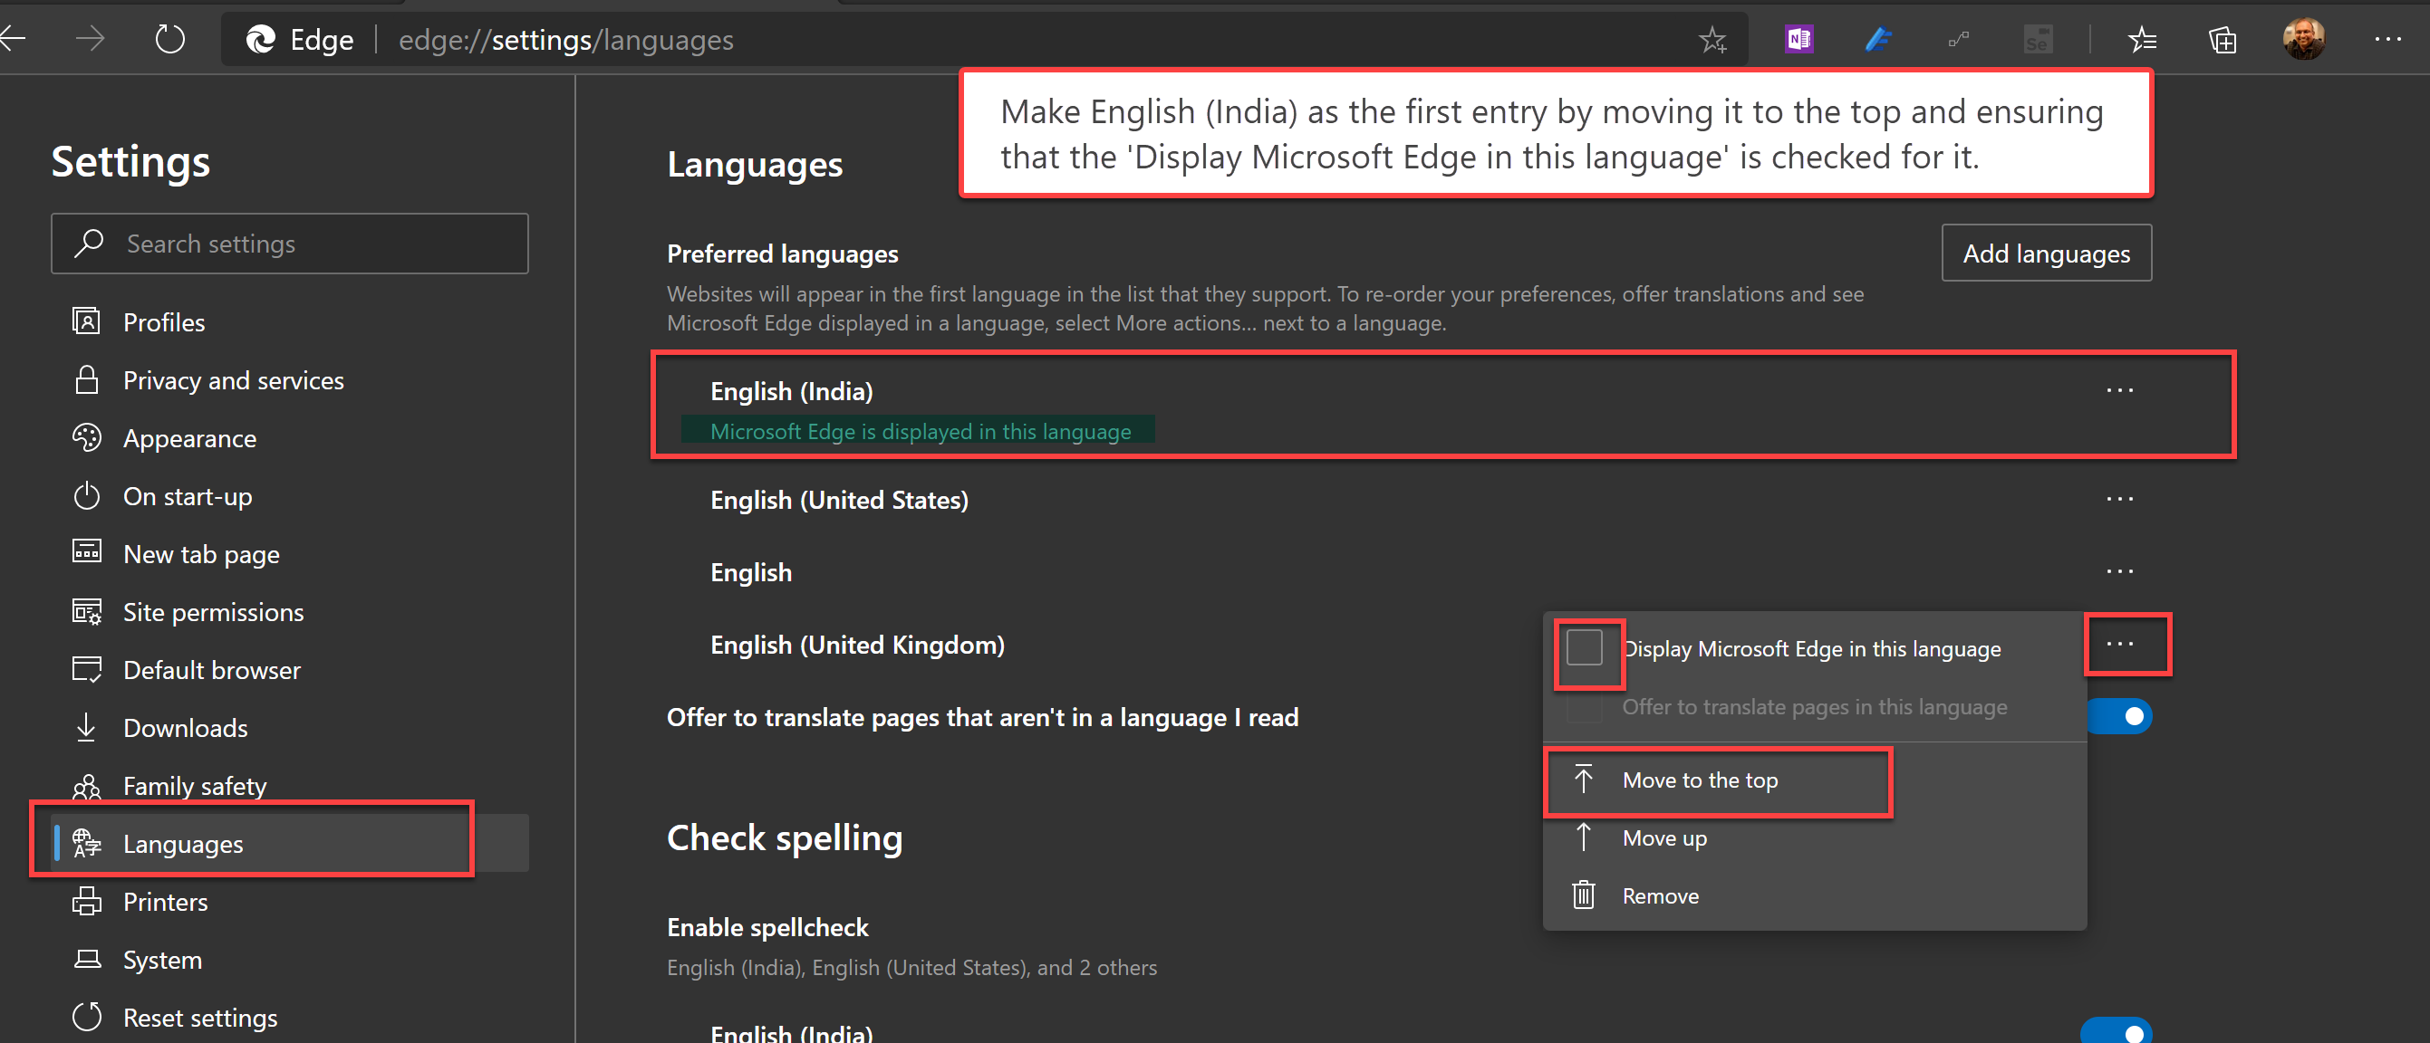This screenshot has width=2430, height=1043.
Task: Click the Privacy padlock icon
Action: click(x=86, y=379)
